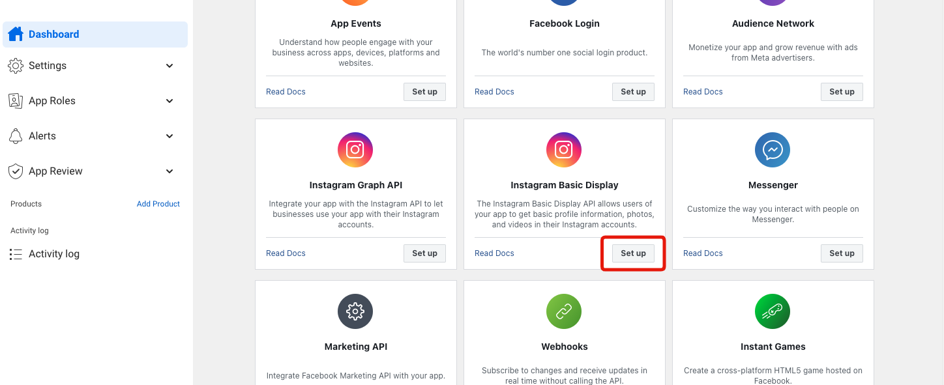Click the Webhooks chain-link icon
Viewport: 944px width, 385px height.
tap(564, 311)
